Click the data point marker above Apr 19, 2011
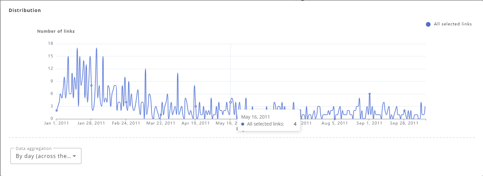The width and height of the screenshot is (483, 176). pos(196,107)
